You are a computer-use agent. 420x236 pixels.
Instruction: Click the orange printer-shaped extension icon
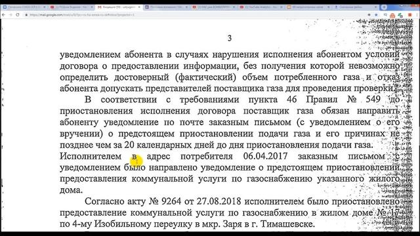(x=392, y=15)
